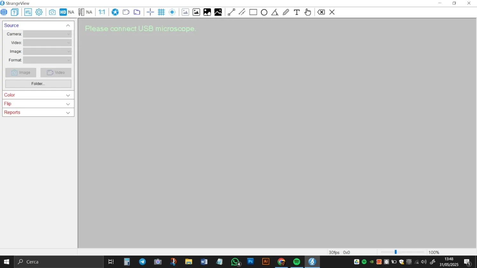Click the faded image icon
This screenshot has width=477, height=268.
coord(185,12)
